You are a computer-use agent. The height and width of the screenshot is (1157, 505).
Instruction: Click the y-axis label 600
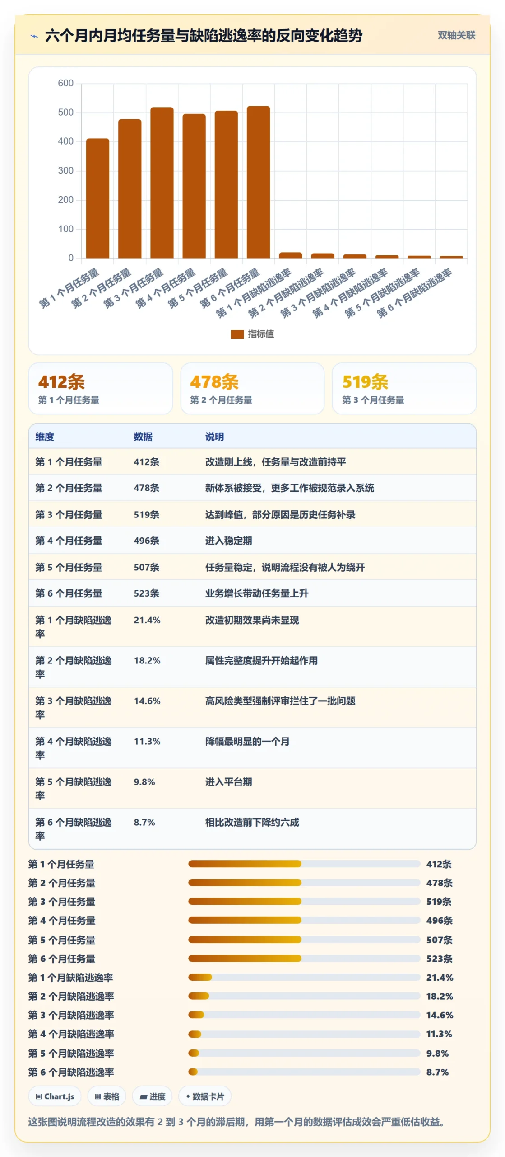(66, 83)
